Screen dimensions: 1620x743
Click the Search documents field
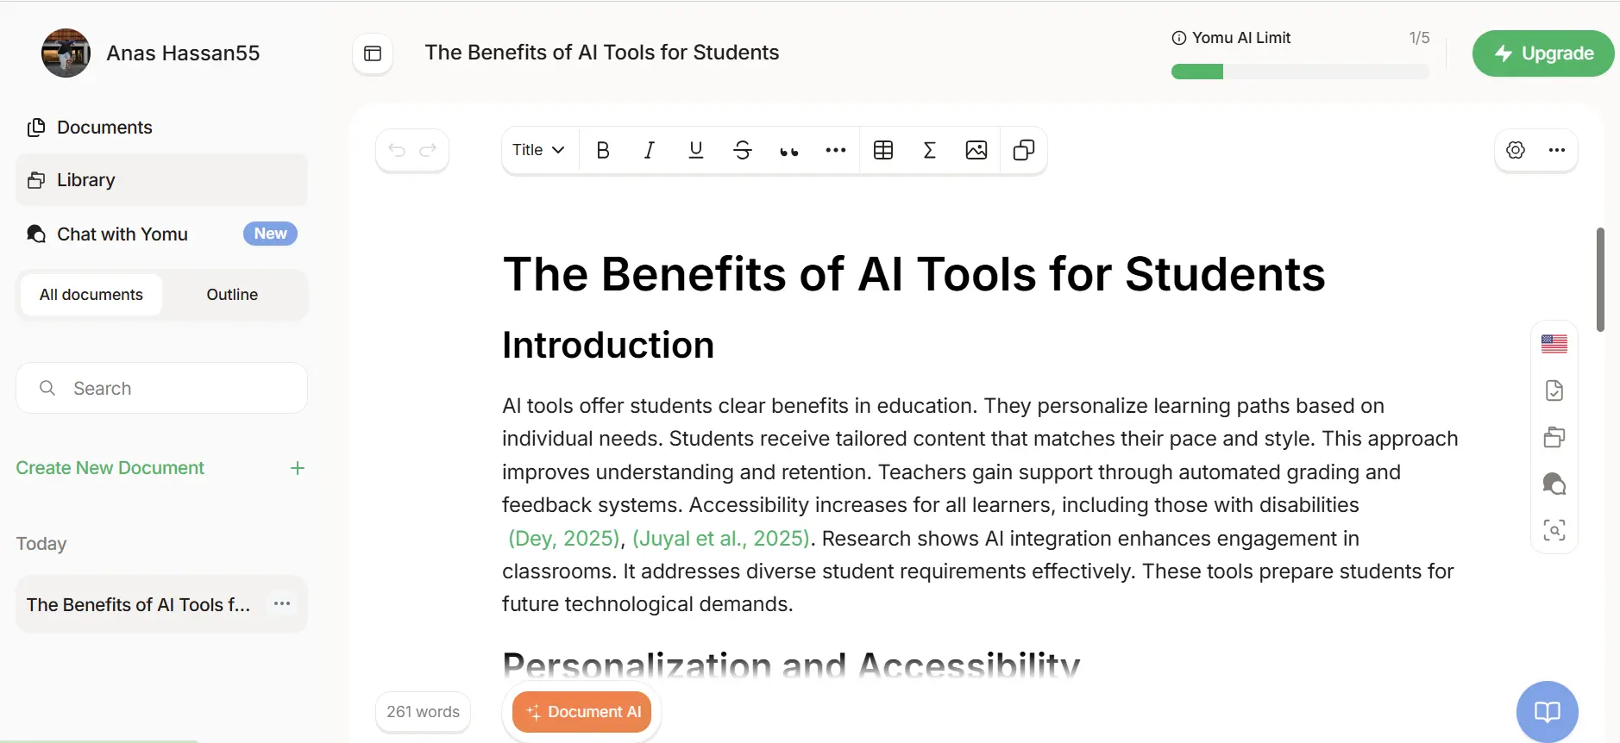click(161, 388)
